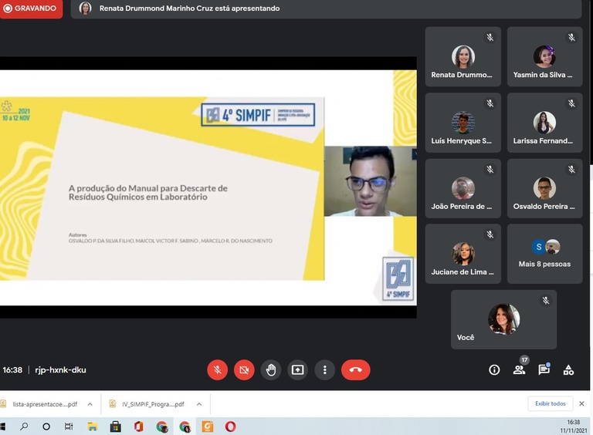
Task: Open File Explorer from the taskbar
Action: [92, 427]
